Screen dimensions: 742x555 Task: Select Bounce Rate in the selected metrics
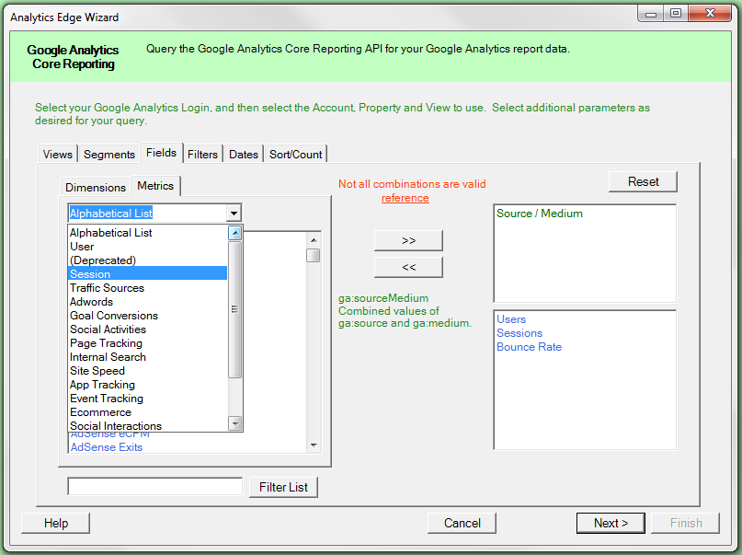pos(529,347)
